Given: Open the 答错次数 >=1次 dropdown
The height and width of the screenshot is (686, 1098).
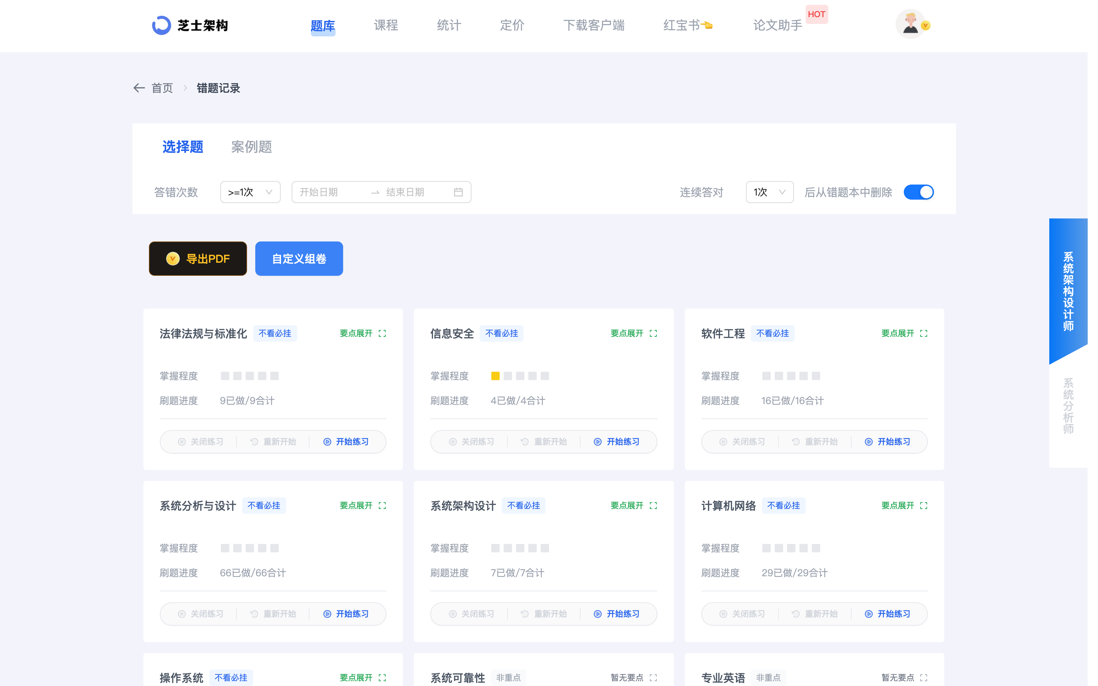Looking at the screenshot, I should coord(250,192).
